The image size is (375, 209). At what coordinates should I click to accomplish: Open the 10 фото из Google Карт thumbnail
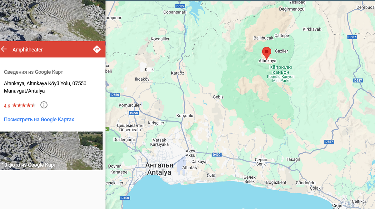pyautogui.click(x=51, y=151)
